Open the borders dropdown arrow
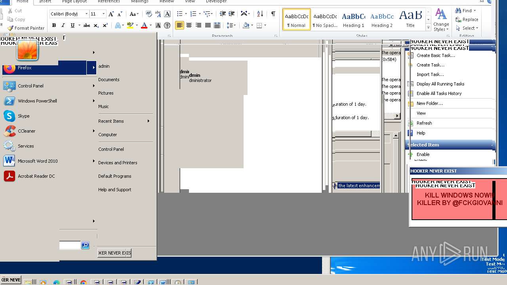The height and width of the screenshot is (285, 507). (265, 25)
